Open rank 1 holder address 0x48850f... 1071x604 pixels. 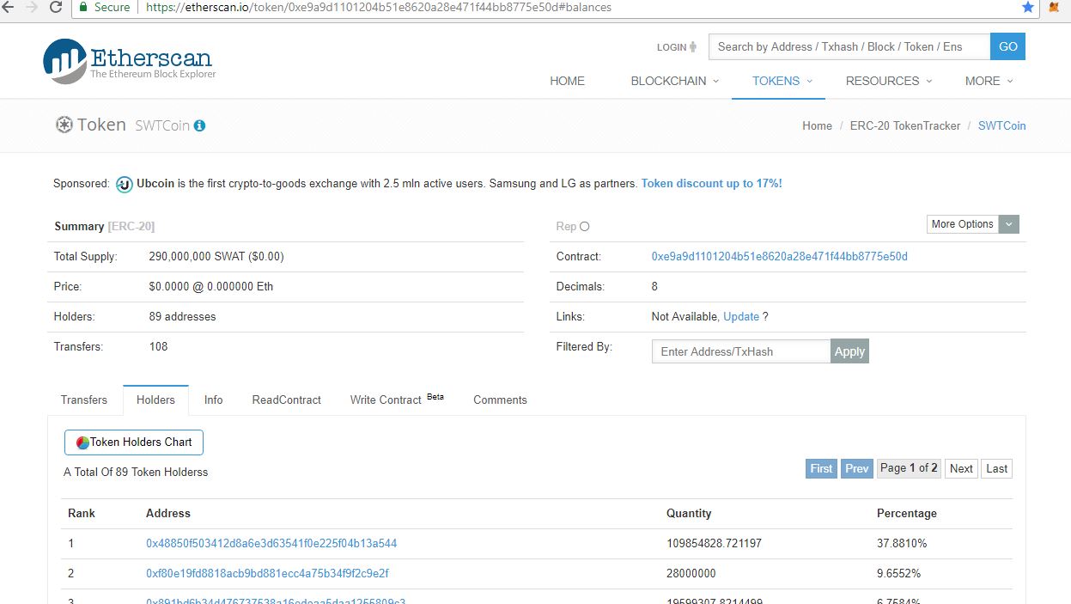point(271,544)
